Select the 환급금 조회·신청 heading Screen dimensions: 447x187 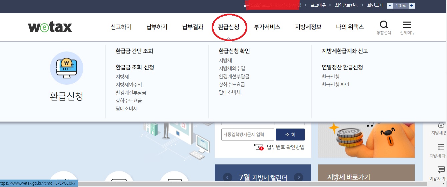click(x=135, y=67)
